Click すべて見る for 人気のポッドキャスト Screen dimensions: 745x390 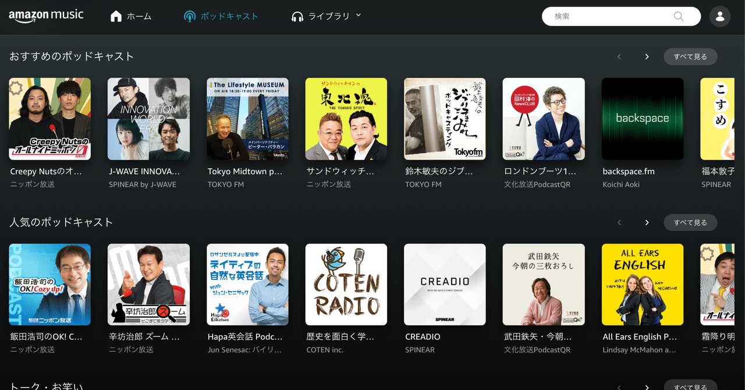690,222
